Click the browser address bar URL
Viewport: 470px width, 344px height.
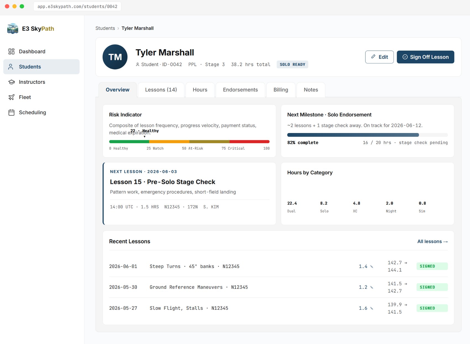point(77,6)
